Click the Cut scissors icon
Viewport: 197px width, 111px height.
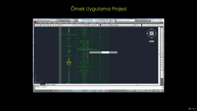[x=53, y=25]
